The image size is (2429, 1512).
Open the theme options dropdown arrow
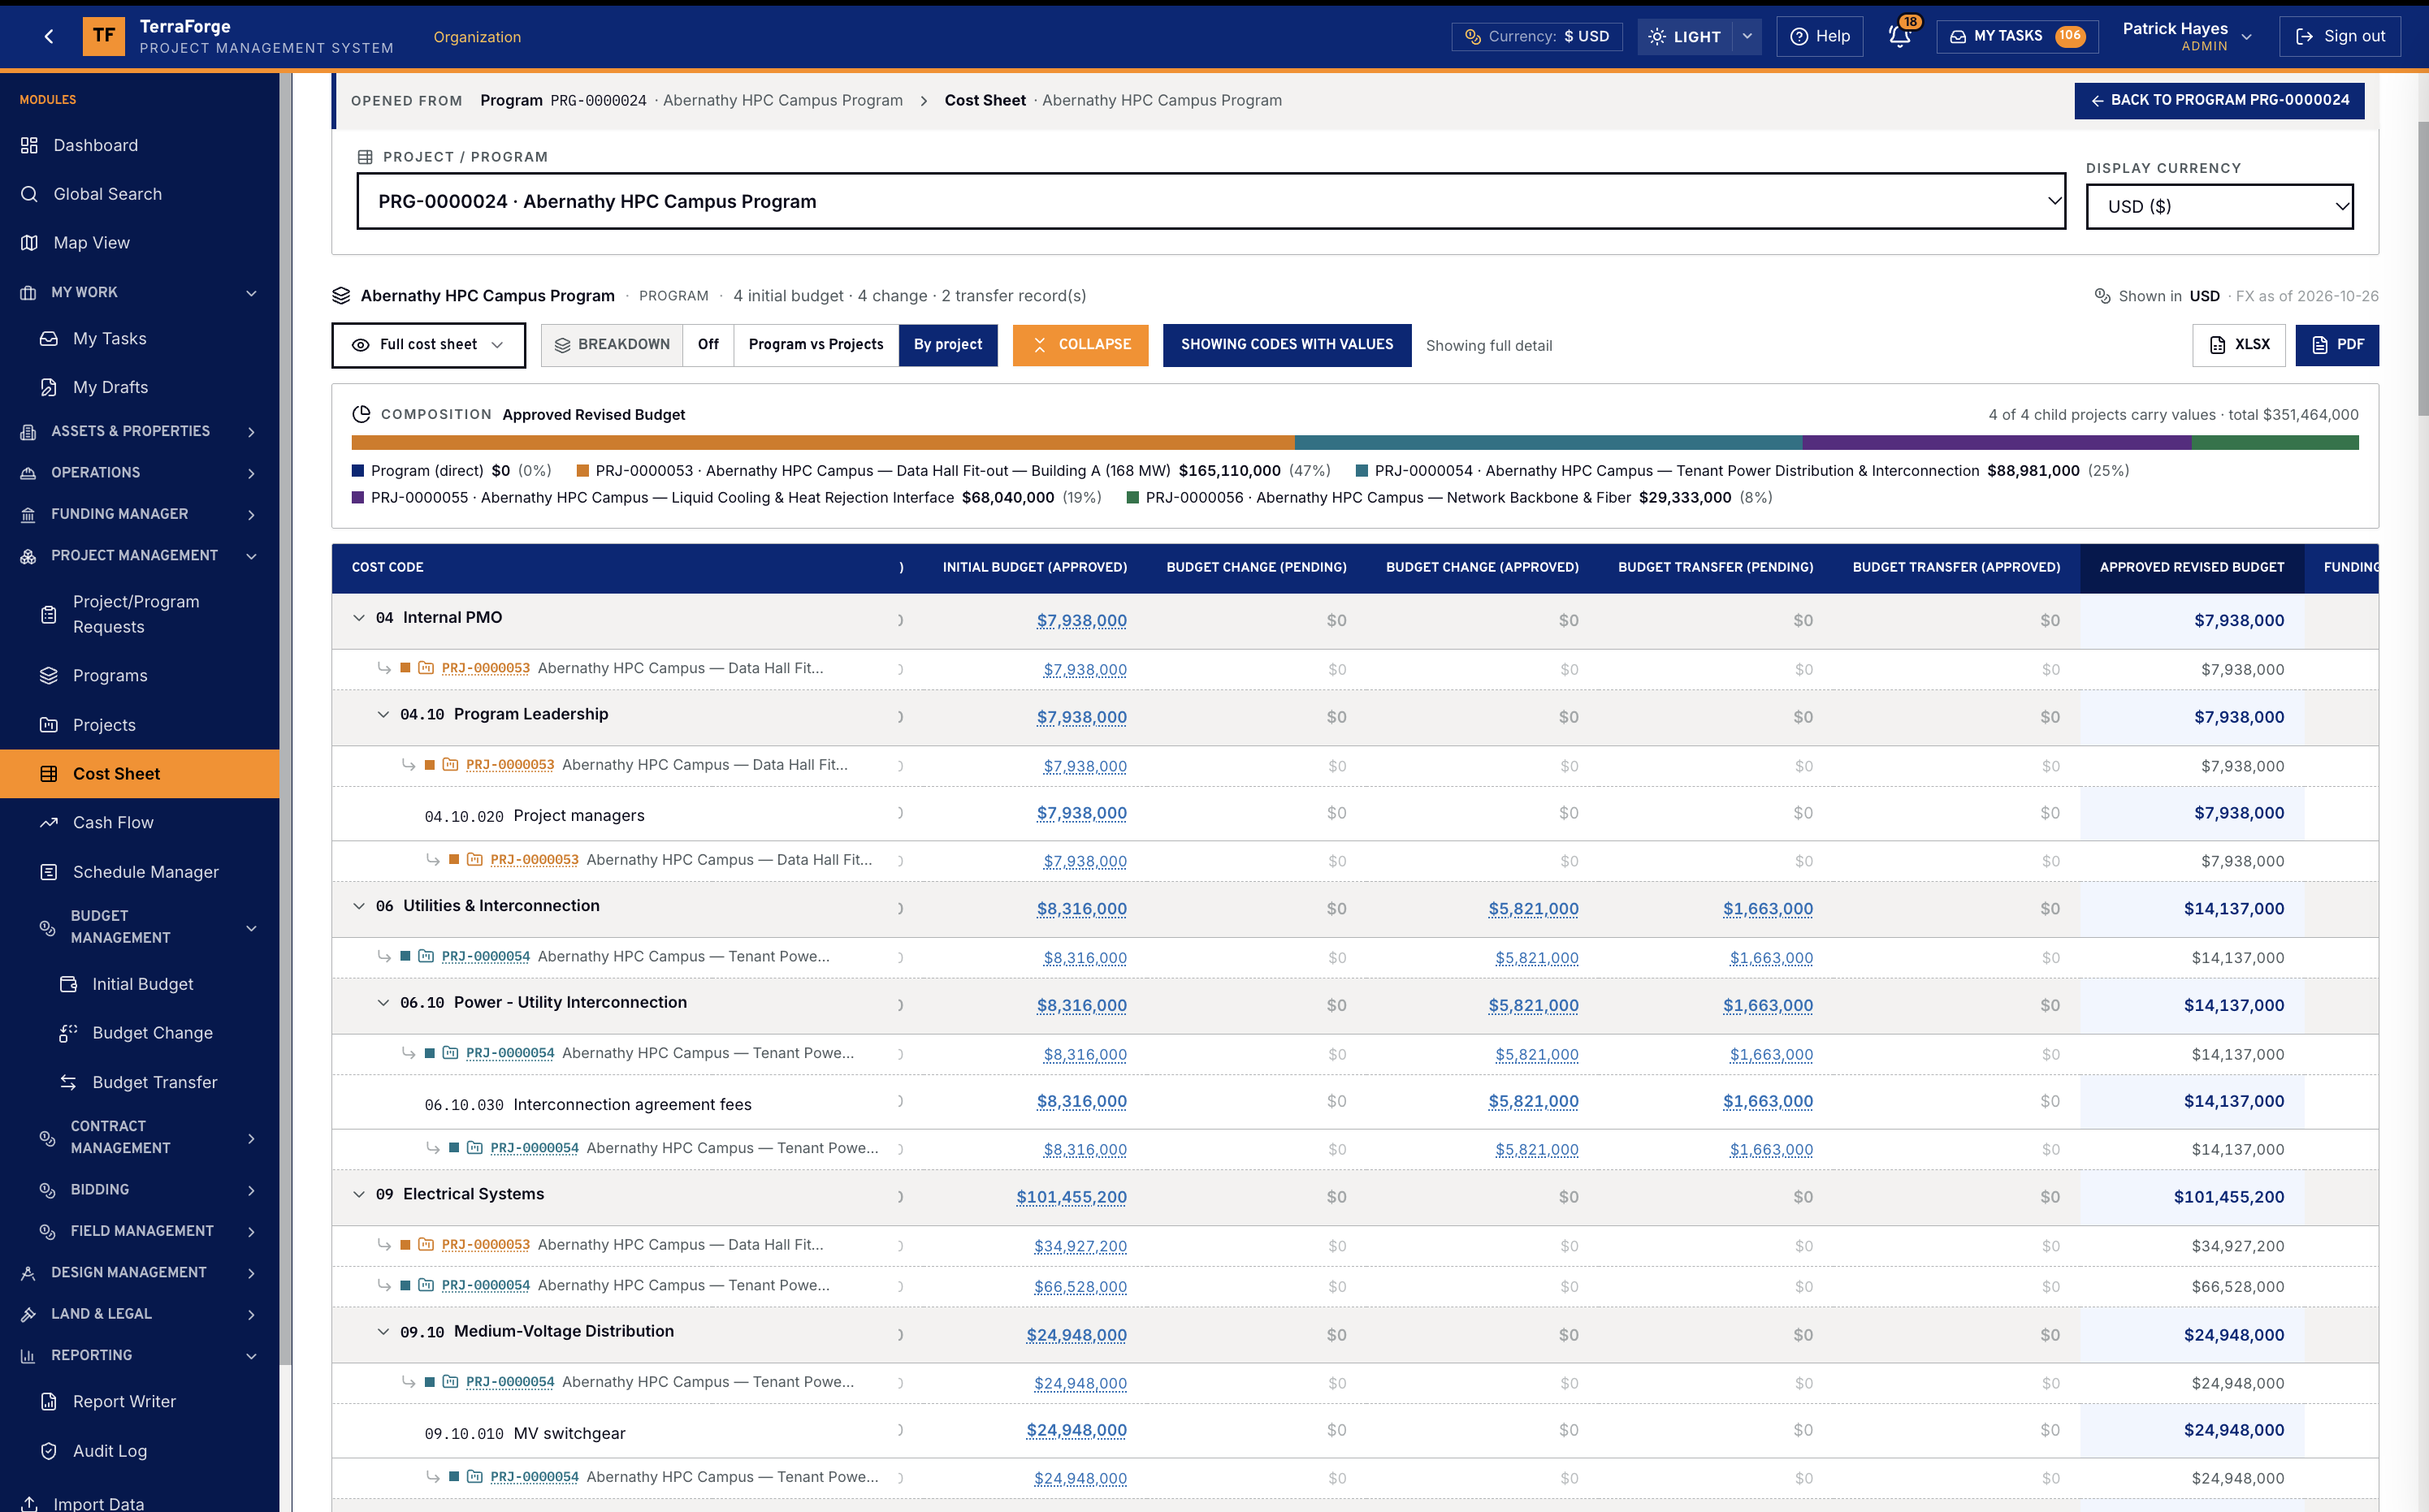click(x=1747, y=36)
